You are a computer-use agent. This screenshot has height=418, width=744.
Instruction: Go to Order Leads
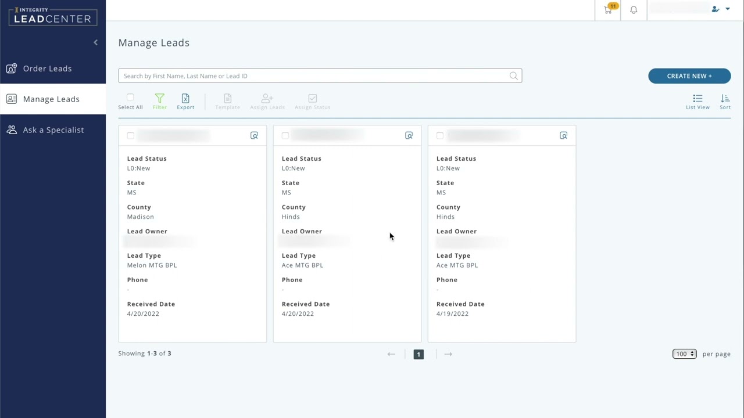pyautogui.click(x=53, y=69)
